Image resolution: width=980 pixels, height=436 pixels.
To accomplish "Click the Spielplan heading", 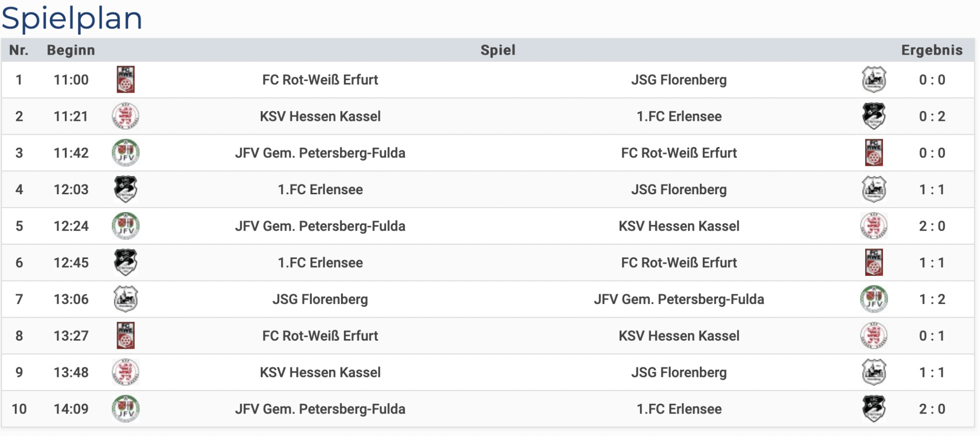I will pos(72,18).
